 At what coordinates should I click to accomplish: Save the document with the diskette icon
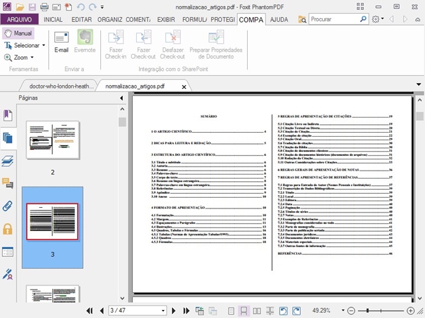[x=32, y=7]
